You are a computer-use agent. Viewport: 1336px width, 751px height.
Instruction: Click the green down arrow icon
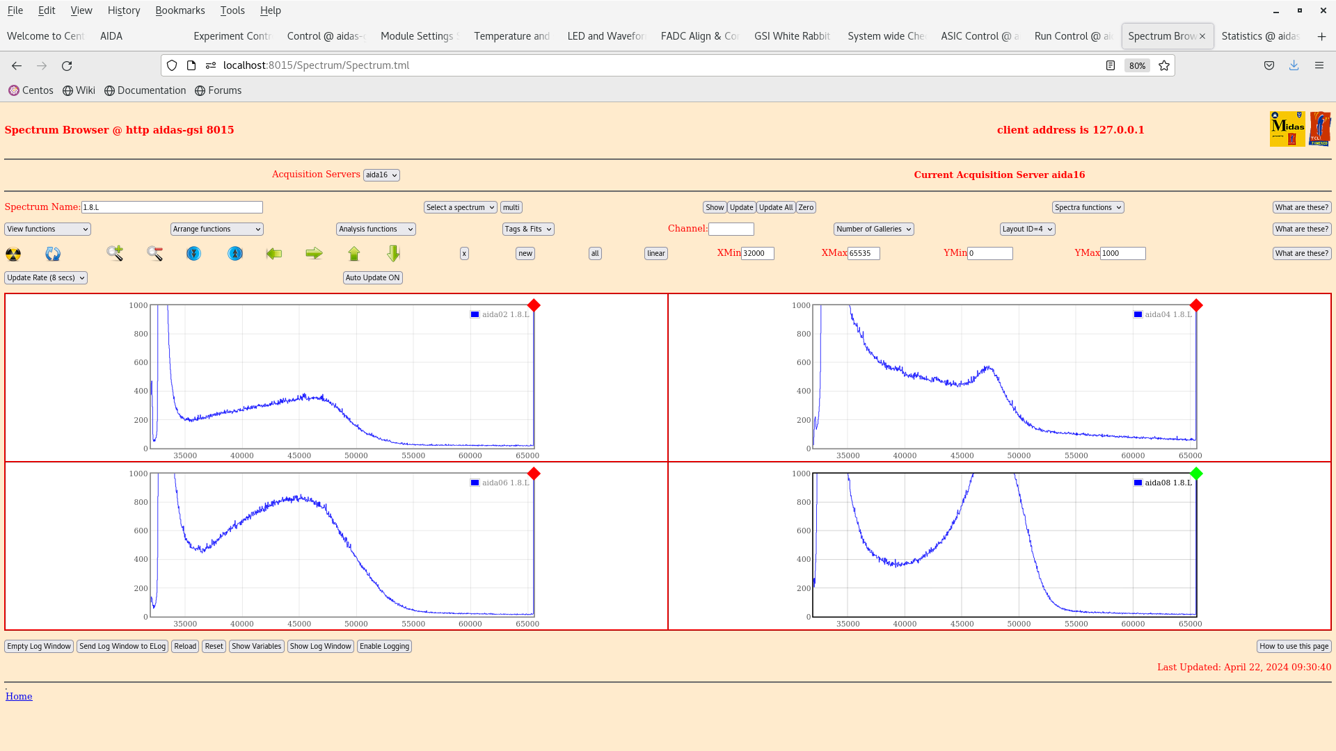[394, 253]
